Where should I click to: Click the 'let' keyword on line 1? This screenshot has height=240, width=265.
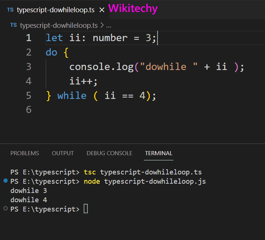tap(54, 38)
